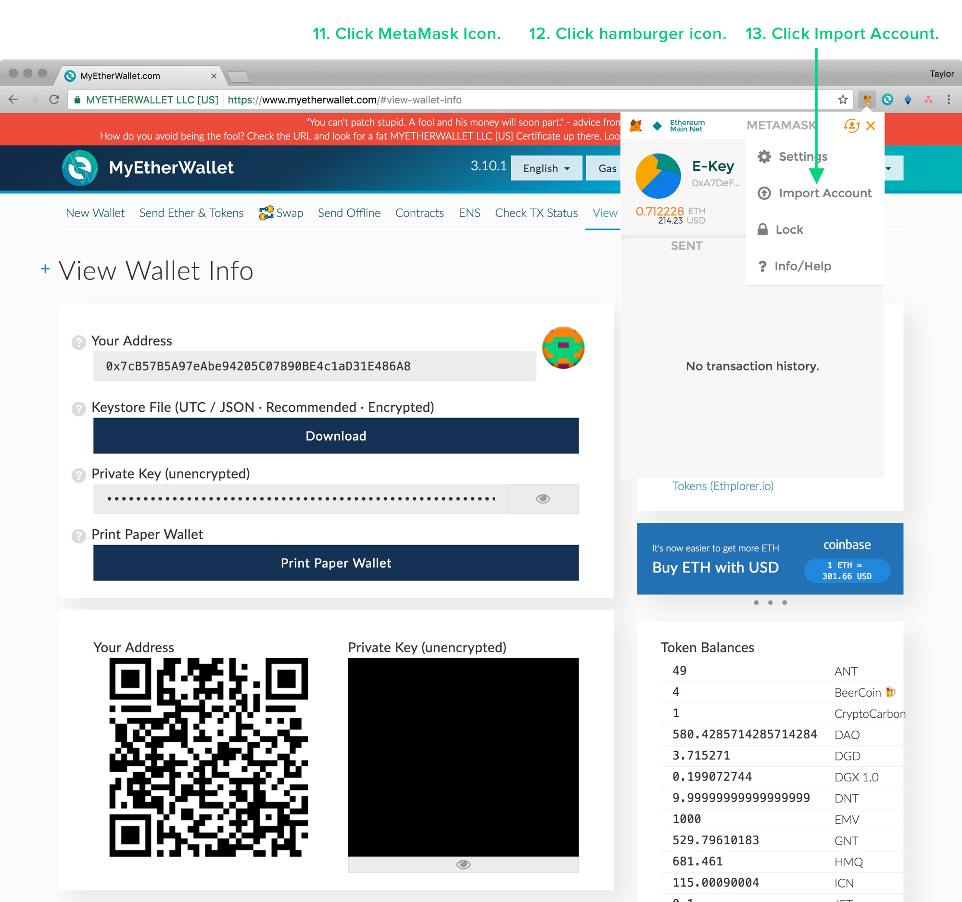The height and width of the screenshot is (902, 962).
Task: Open Check TX Status tab
Action: tap(536, 213)
